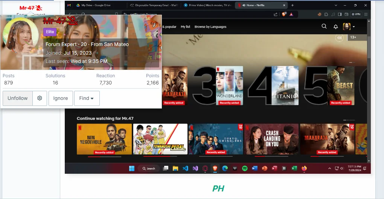Open the Brave Wallet icon
Screen dimensions: 384x199
(346, 14)
